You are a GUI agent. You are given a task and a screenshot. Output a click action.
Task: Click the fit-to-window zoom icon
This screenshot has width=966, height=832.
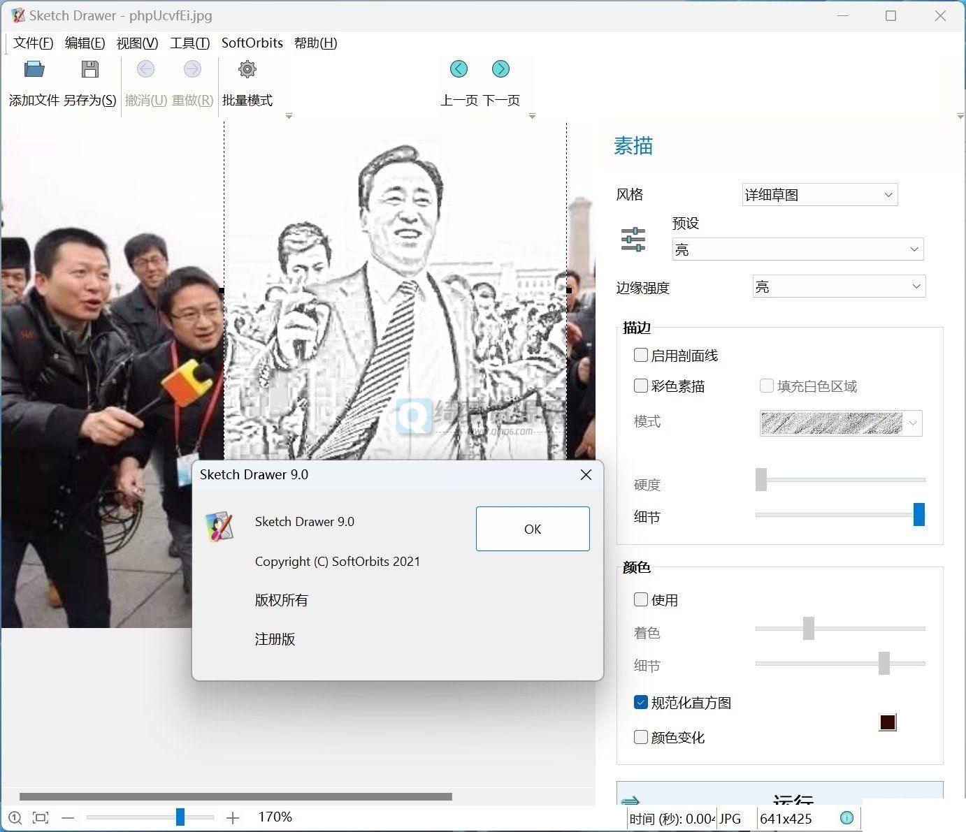pos(41,817)
